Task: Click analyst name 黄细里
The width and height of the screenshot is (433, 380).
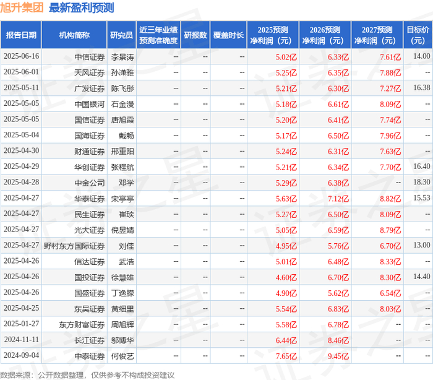Action: tap(122, 309)
